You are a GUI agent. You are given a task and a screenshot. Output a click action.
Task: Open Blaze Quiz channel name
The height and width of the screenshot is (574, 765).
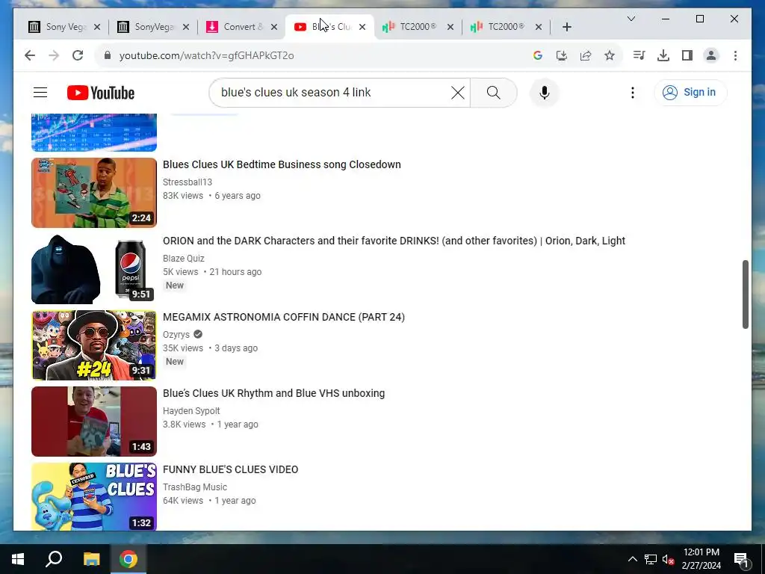(x=184, y=258)
